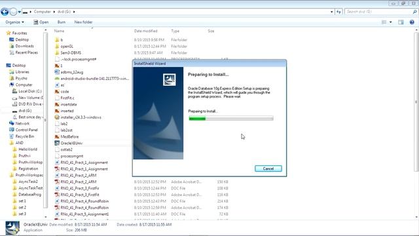This screenshot has height=236, width=419.
Task: Select RNo_41_Pract_5_Assignment1 file
Action: (84, 214)
